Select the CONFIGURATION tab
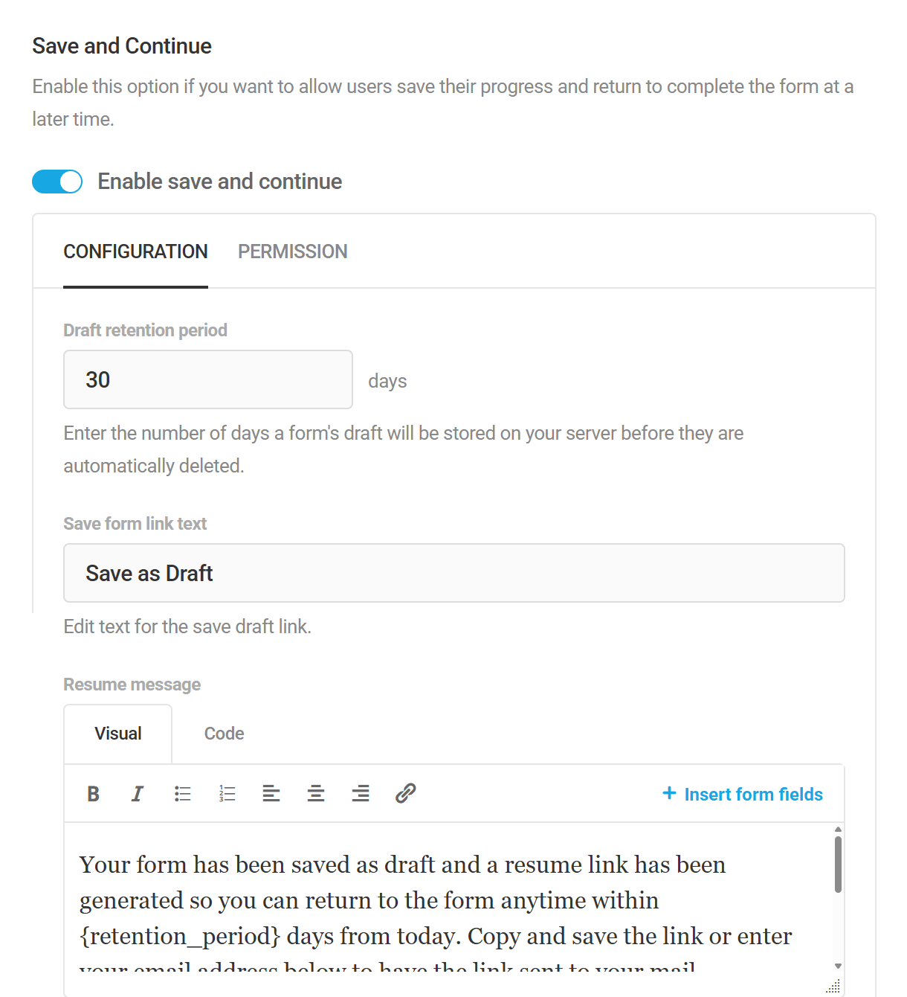The width and height of the screenshot is (907, 997). [135, 251]
